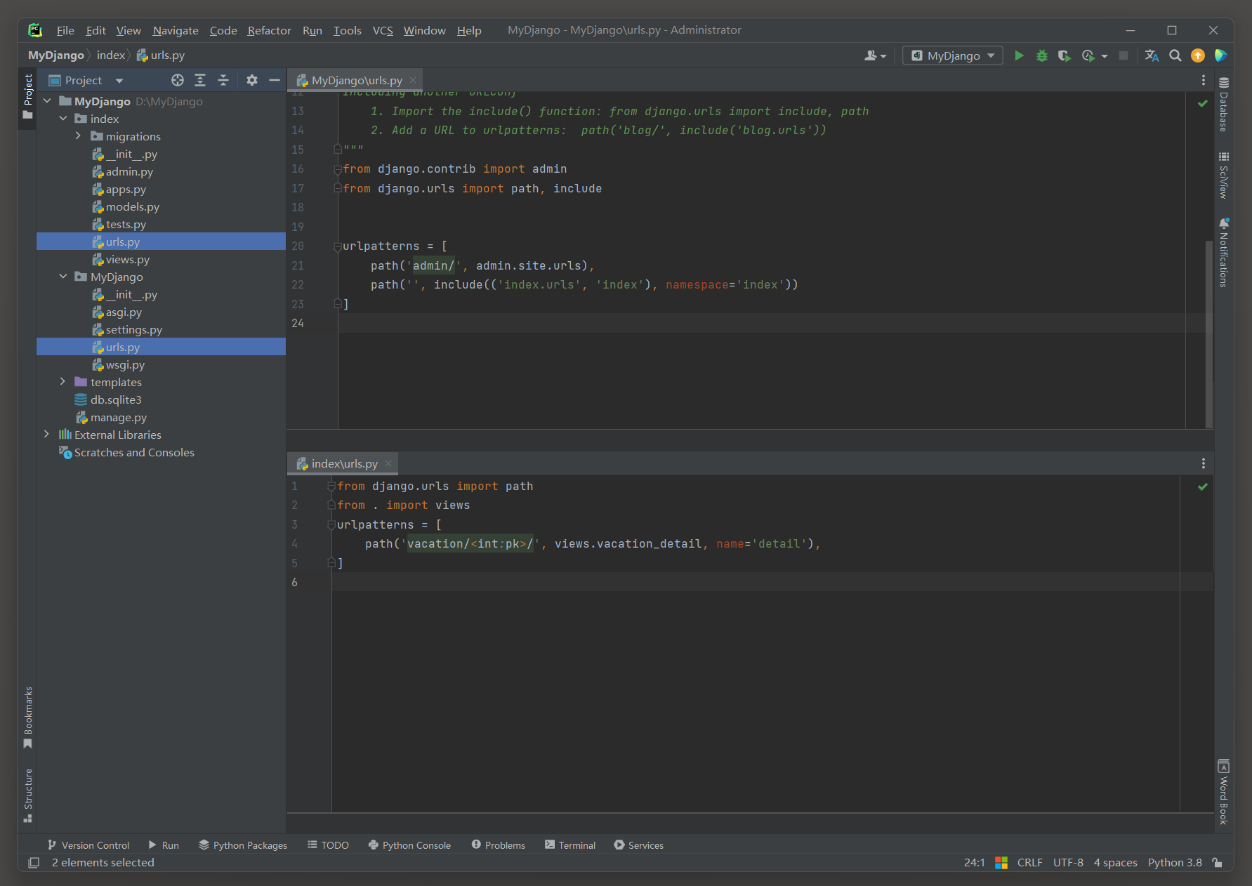The width and height of the screenshot is (1252, 886).
Task: Toggle tool window bars icon at bottom-left
Action: click(x=33, y=863)
